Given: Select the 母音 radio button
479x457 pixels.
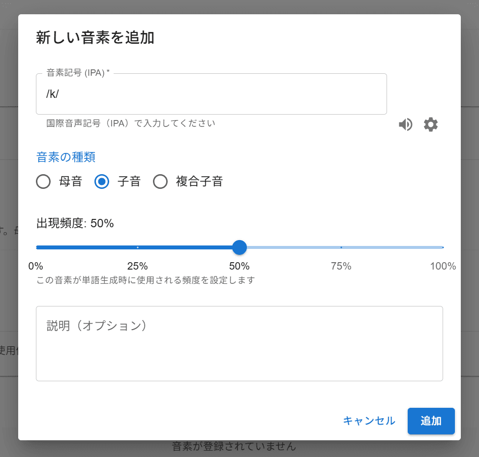Looking at the screenshot, I should [x=44, y=182].
